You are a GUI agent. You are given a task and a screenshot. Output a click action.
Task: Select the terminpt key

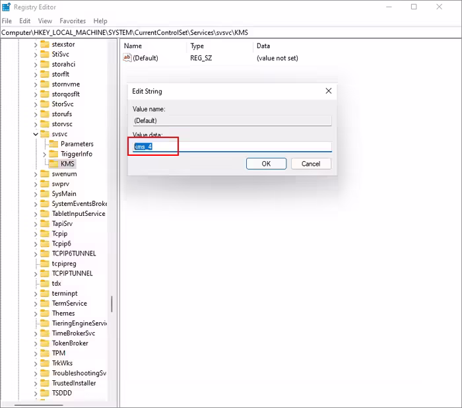point(65,294)
